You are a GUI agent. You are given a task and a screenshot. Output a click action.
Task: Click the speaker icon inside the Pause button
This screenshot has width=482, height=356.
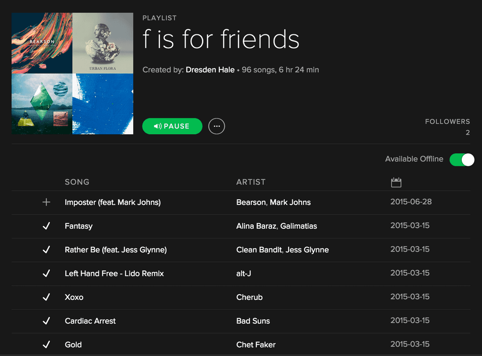coord(156,126)
